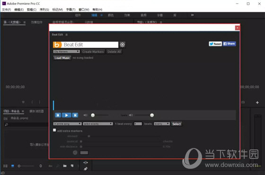Switch project panel to icon view
The width and height of the screenshot is (265, 175).
(x=12, y=166)
